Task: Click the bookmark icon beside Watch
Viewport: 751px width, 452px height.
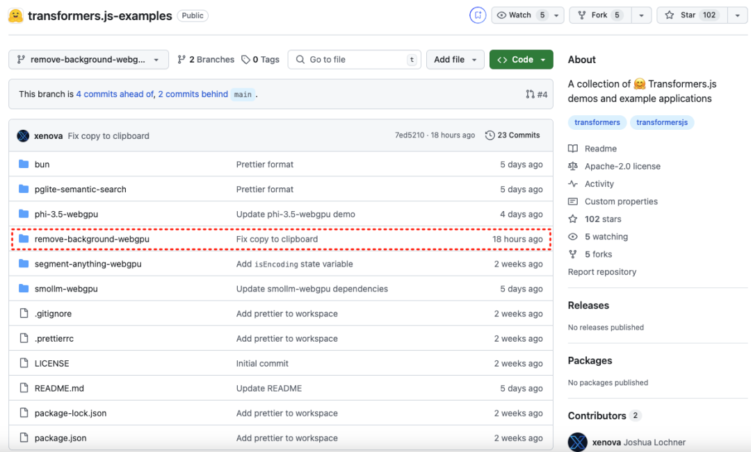Action: point(478,15)
